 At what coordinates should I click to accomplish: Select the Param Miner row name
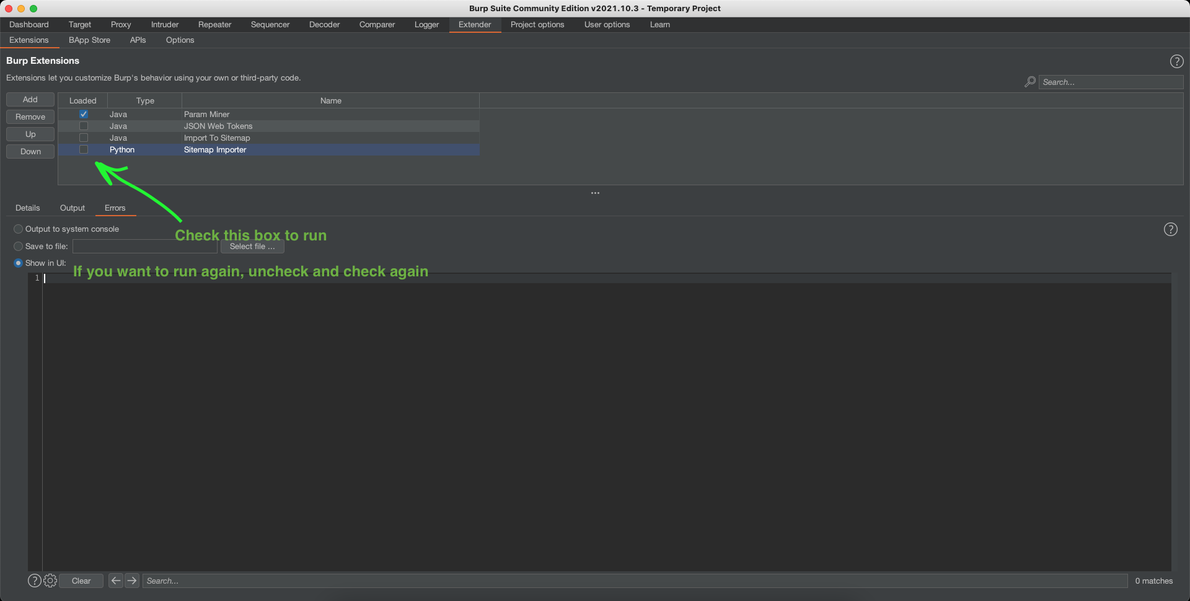(206, 114)
